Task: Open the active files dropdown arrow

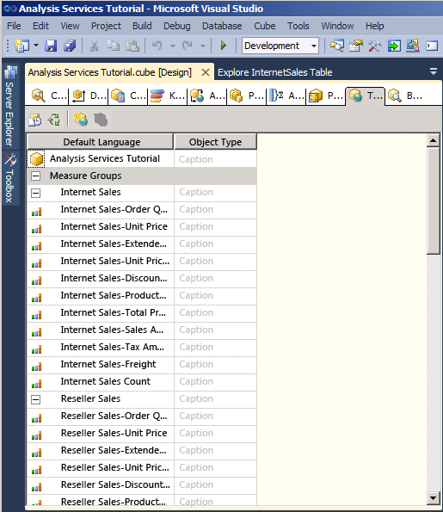Action: (434, 71)
